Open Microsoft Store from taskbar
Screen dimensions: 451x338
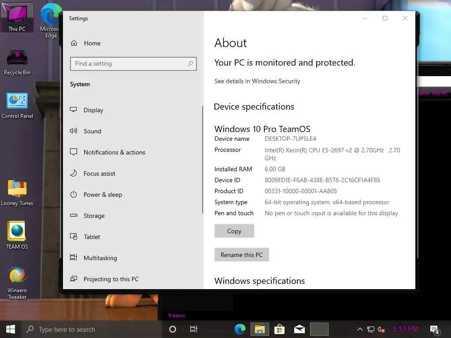point(279,329)
